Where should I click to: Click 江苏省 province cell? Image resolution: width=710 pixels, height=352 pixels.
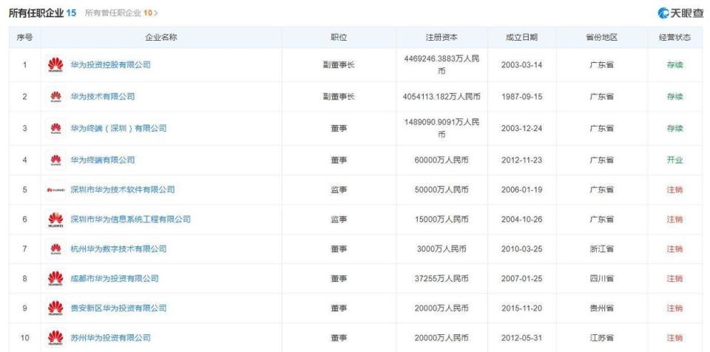tap(602, 337)
